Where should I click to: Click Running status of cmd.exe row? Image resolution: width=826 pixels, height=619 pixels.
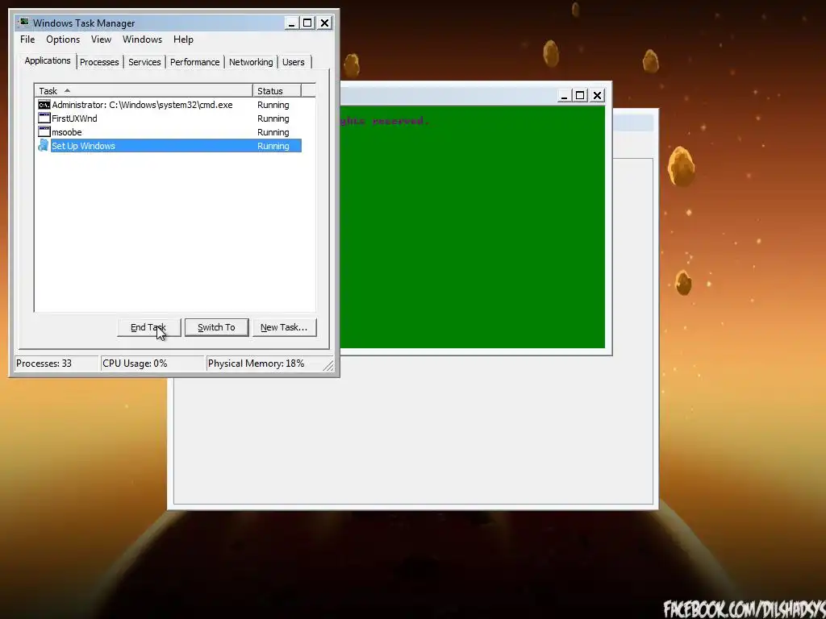[273, 105]
